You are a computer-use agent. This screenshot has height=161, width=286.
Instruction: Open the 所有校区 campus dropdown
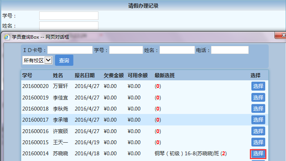coord(37,60)
